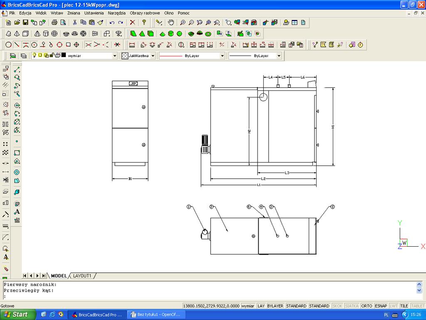Select the green solid Torus tool
426x320 pixels.
tap(208, 34)
